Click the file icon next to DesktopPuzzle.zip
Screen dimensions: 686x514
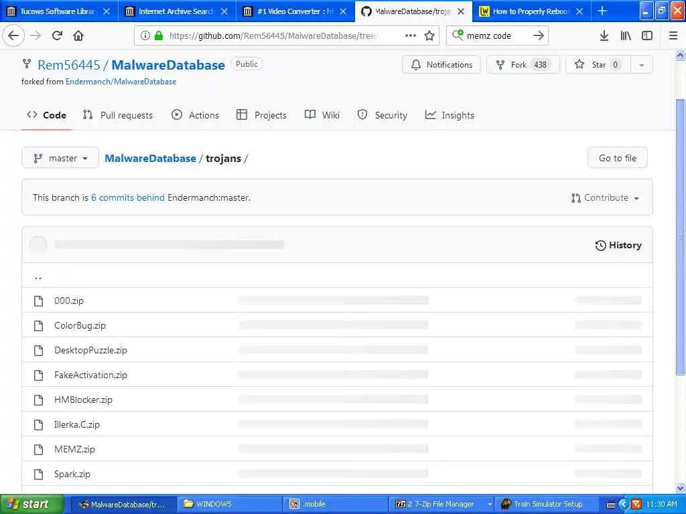tap(38, 350)
